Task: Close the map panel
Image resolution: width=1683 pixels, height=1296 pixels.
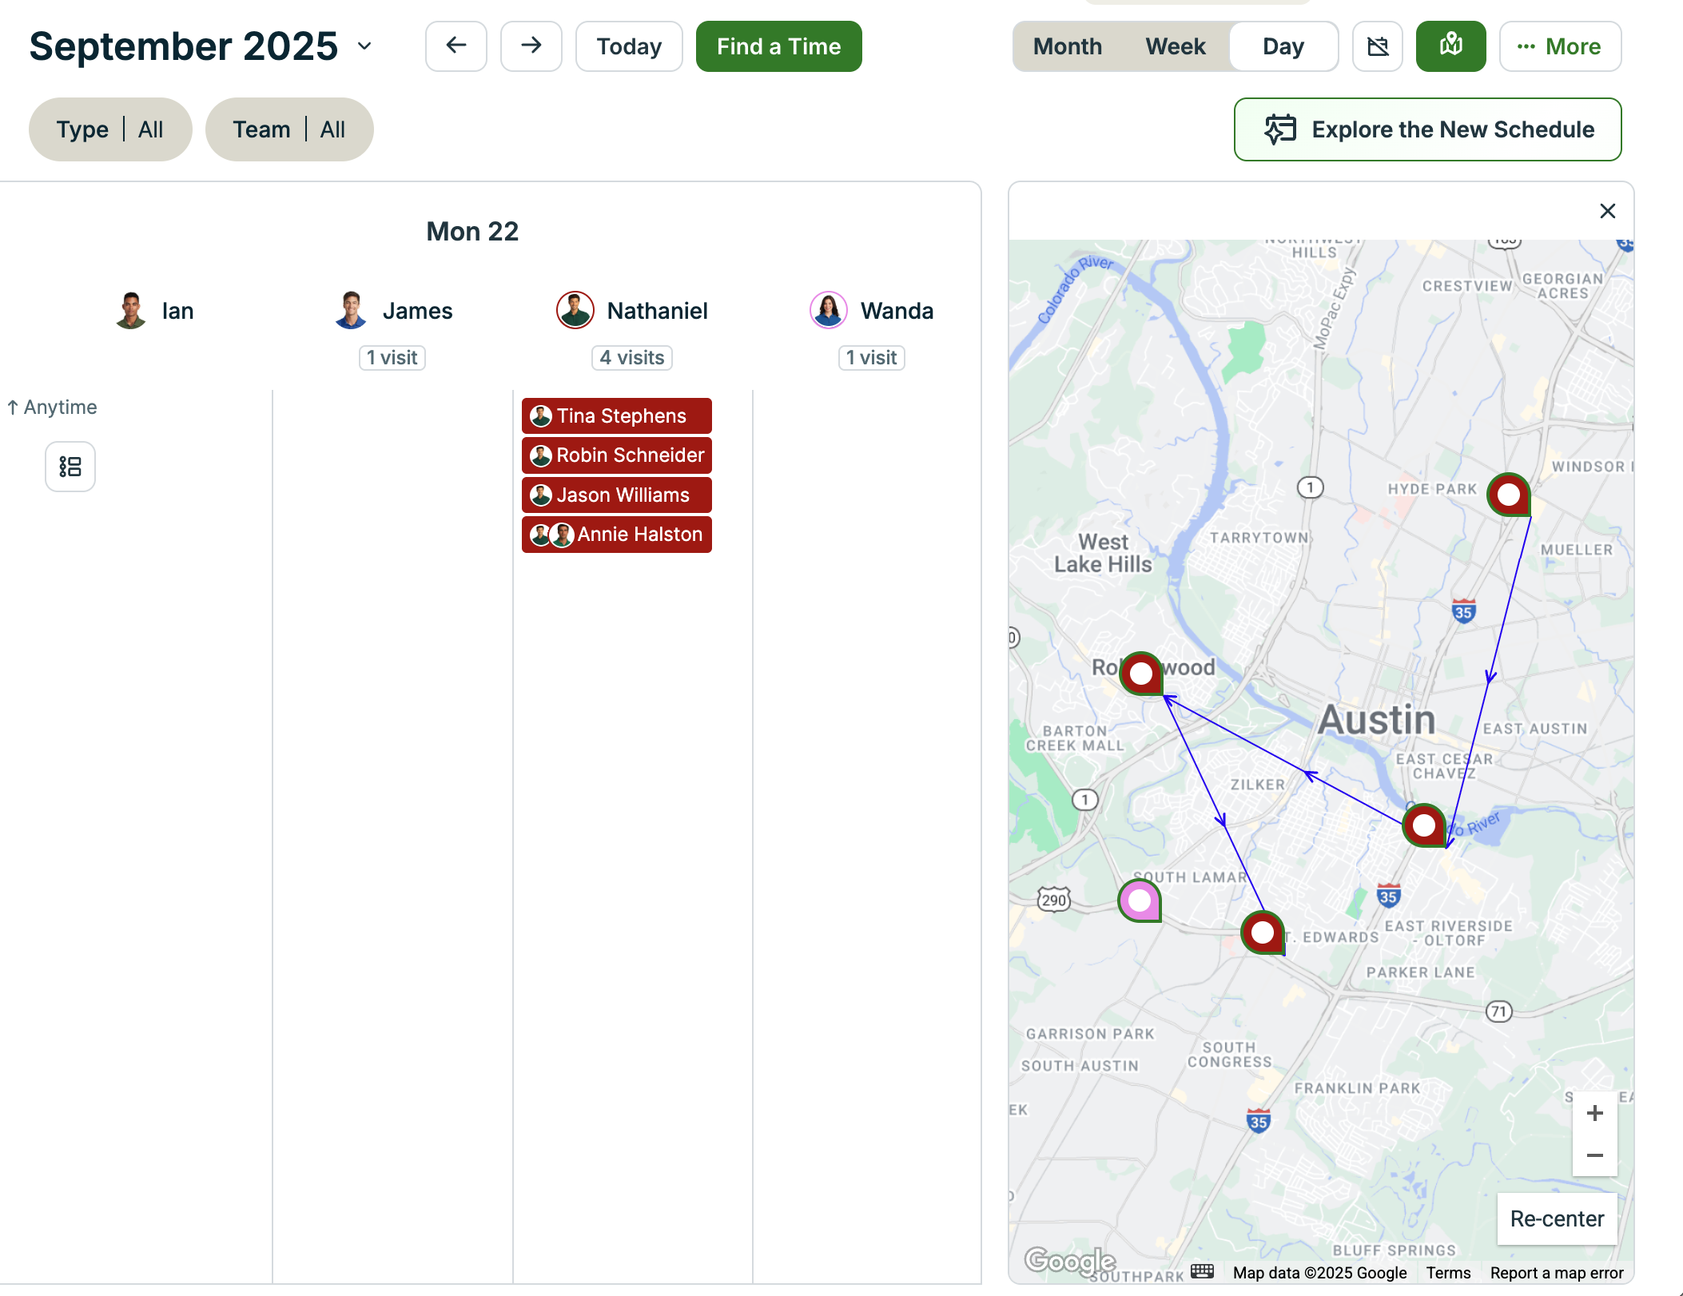Action: 1607,211
